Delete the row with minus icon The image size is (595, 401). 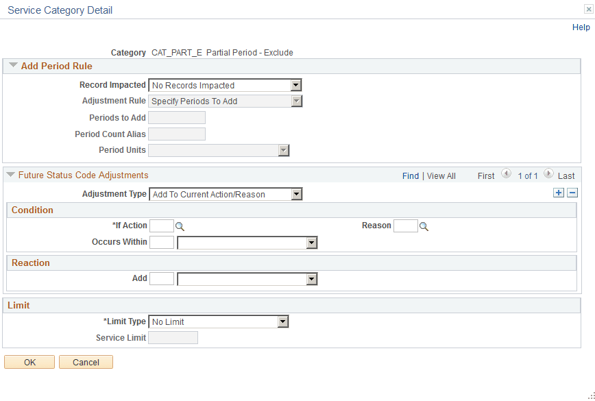[572, 193]
